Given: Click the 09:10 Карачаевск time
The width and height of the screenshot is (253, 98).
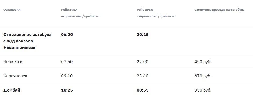Looking at the screenshot, I should 67,76.
